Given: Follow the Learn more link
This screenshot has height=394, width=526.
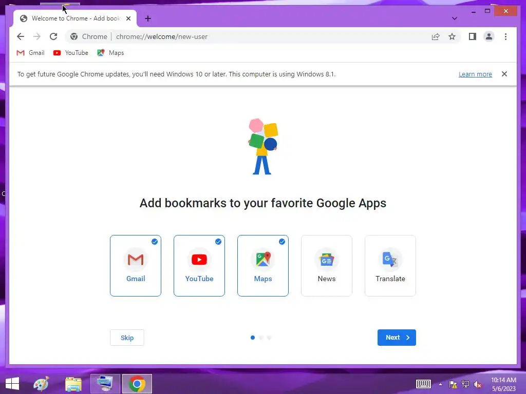Looking at the screenshot, I should [x=475, y=74].
